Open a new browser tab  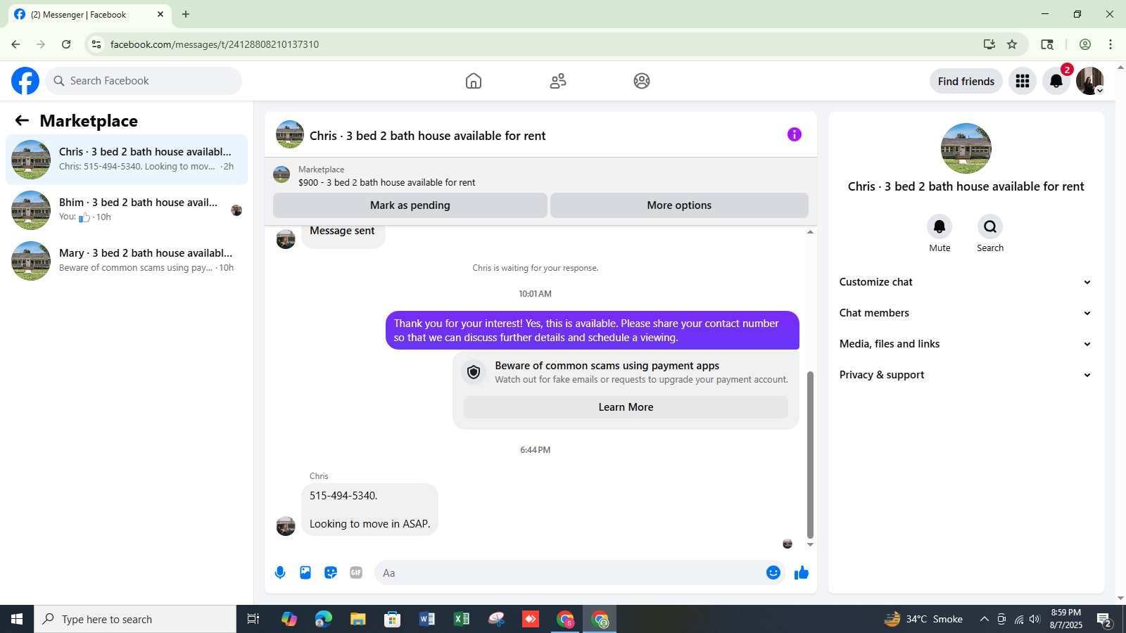click(x=186, y=14)
